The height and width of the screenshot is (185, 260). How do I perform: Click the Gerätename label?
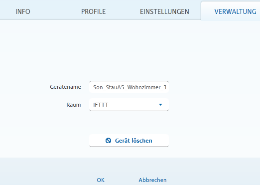(65, 87)
